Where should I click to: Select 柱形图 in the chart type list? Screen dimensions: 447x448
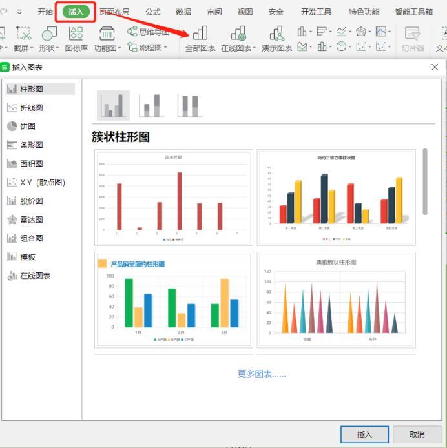pyautogui.click(x=40, y=89)
